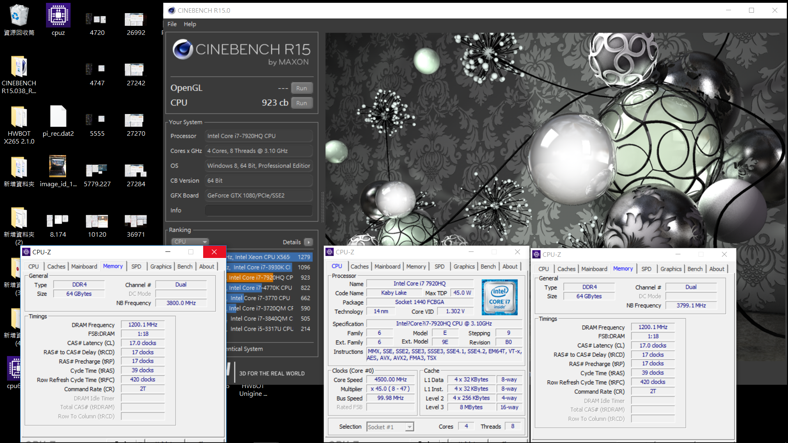This screenshot has height=443, width=788.
Task: Open the HWBOT X265 2.1.0 folder
Action: pyautogui.click(x=19, y=125)
